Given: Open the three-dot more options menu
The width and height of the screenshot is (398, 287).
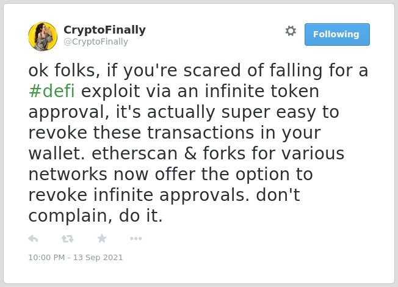Looking at the screenshot, I should (136, 239).
